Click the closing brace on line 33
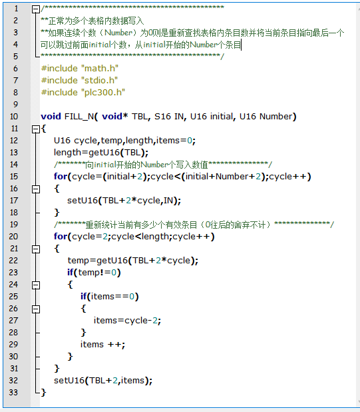The width and height of the screenshot is (360, 412). tap(43, 393)
